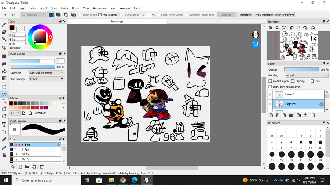Delete the selected brush
330x185 pixels.
coord(41,167)
